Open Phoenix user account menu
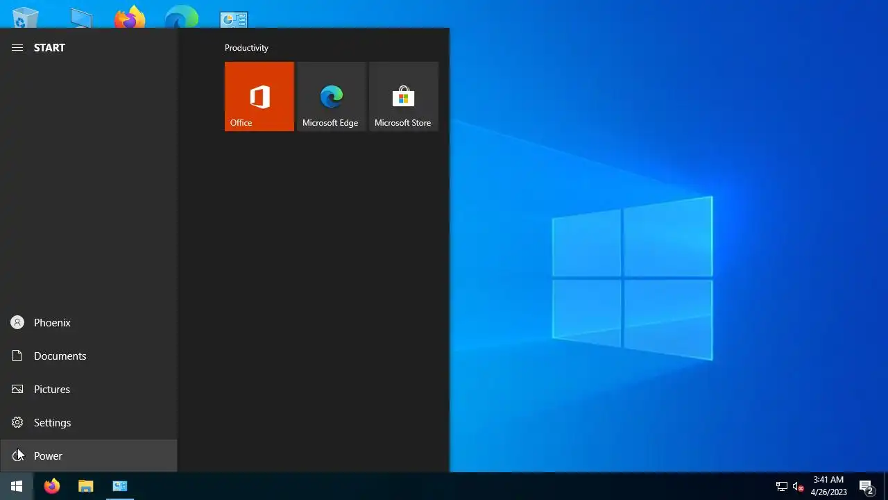 89,322
